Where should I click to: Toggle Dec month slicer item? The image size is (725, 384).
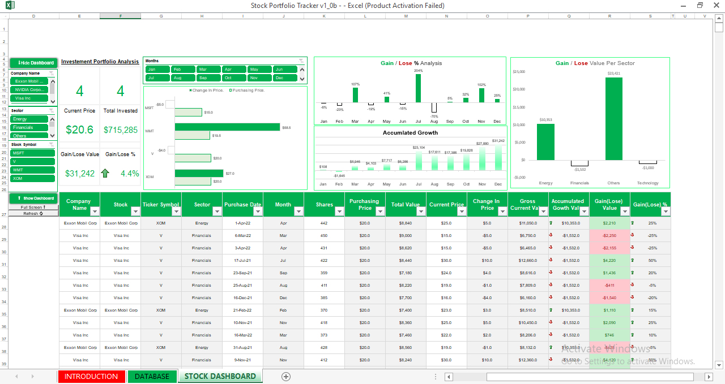(x=285, y=77)
